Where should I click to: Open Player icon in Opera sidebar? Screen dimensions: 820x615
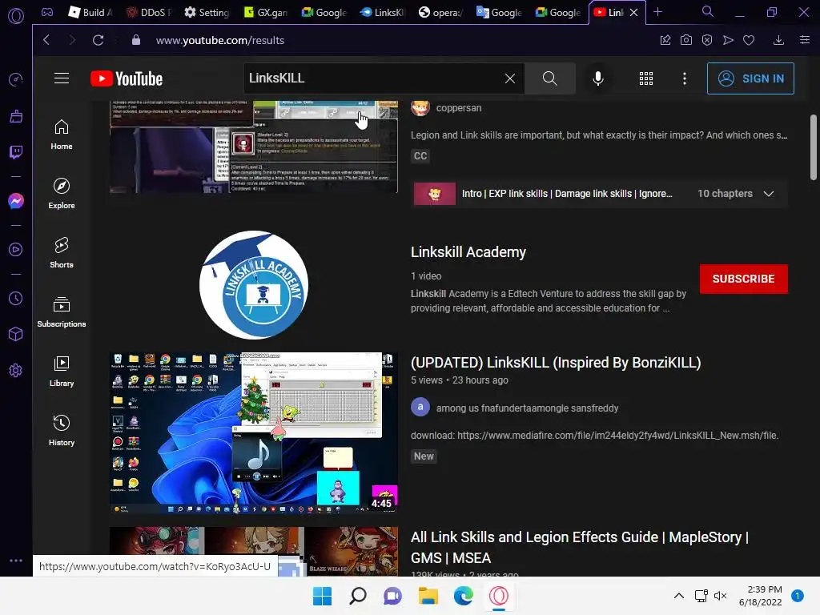(x=16, y=250)
